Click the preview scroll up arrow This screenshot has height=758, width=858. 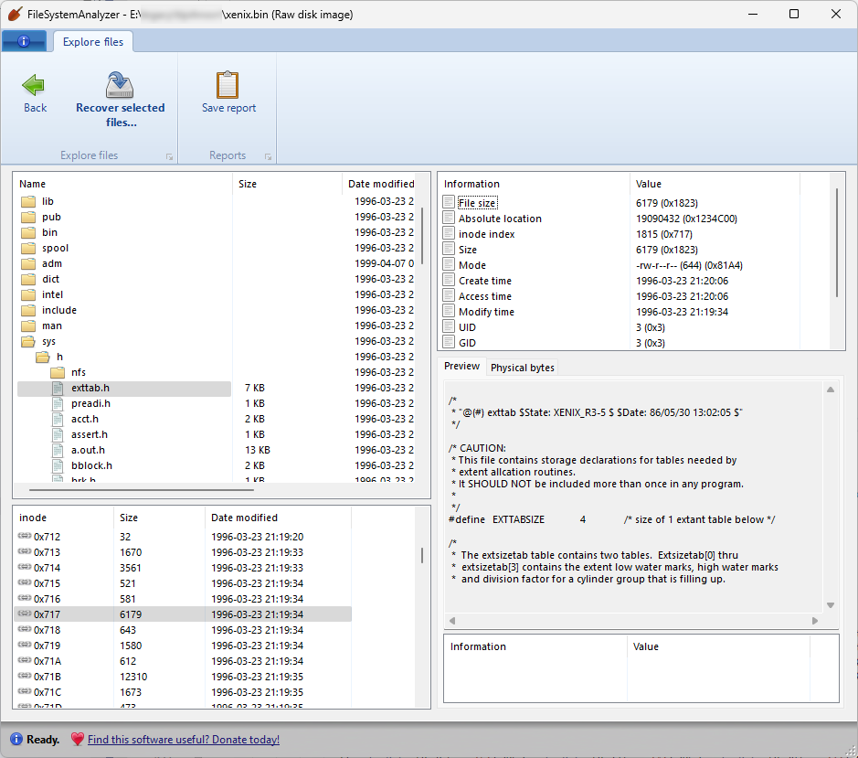click(830, 390)
